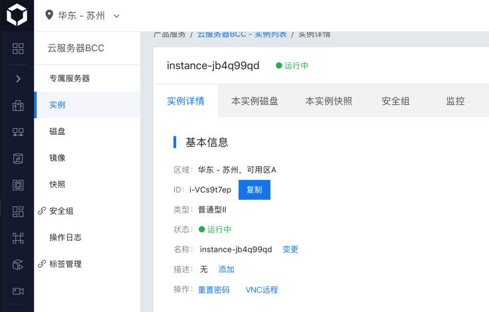Click the video camera icon in the dark sidebar
The height and width of the screenshot is (312, 489).
(18, 291)
